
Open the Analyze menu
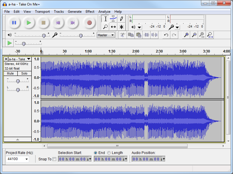104,12
